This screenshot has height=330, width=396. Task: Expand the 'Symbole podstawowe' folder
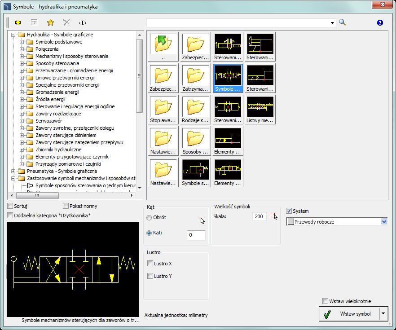pyautogui.click(x=22, y=42)
